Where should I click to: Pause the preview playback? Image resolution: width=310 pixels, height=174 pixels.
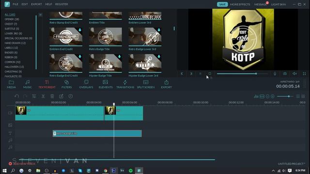pyautogui.click(x=200, y=74)
